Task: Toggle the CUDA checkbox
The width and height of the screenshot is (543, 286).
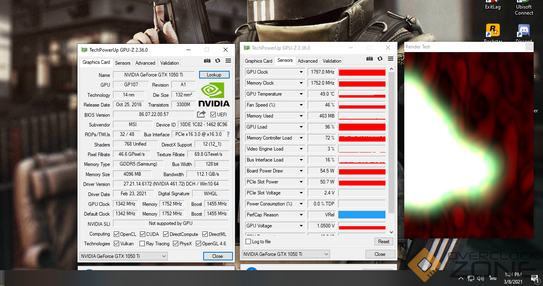Action: [x=143, y=234]
